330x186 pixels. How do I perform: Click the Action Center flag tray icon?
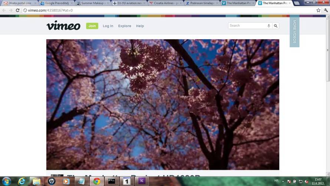[x=289, y=182]
